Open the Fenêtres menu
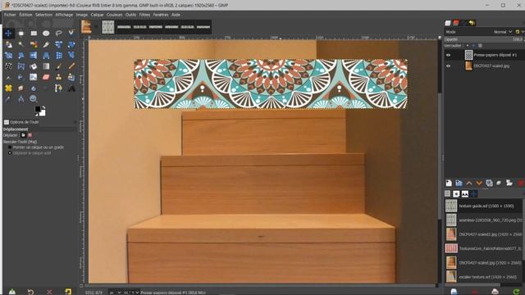The width and height of the screenshot is (525, 295). pos(161,15)
